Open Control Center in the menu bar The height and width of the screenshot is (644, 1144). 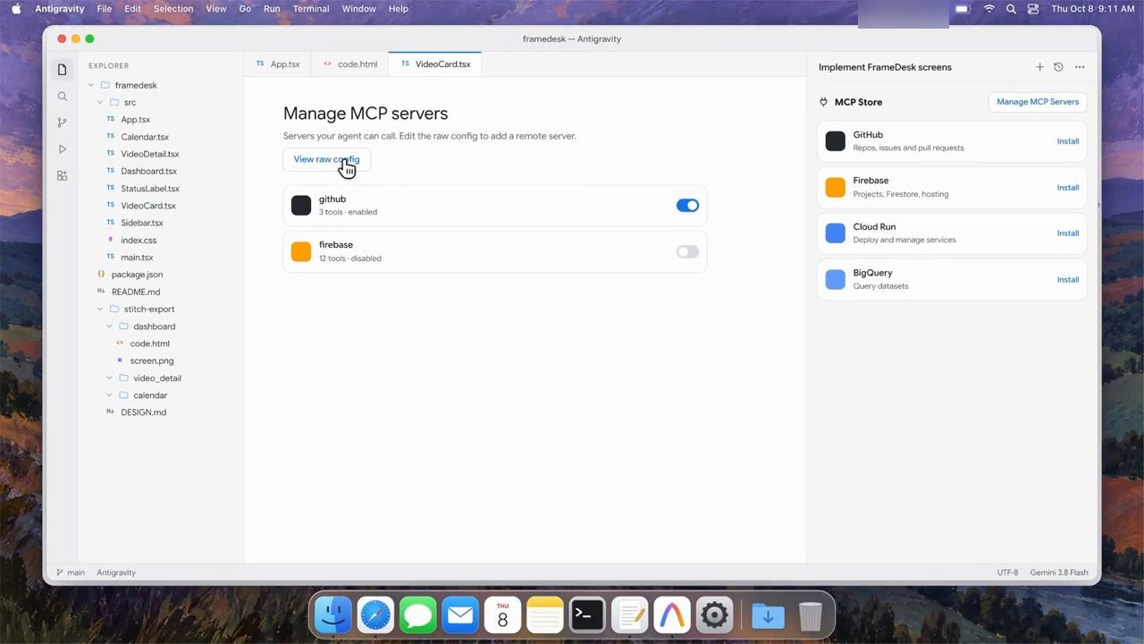1033,9
